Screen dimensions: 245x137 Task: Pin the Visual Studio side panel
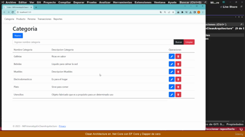point(239,17)
